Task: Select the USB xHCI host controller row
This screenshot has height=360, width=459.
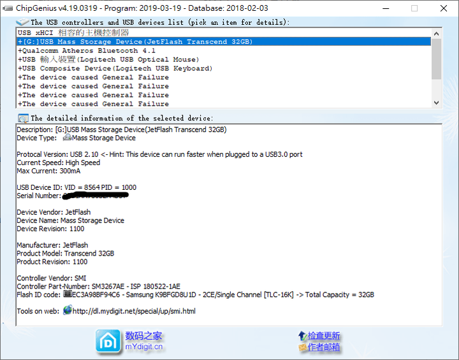Action: tap(224, 32)
